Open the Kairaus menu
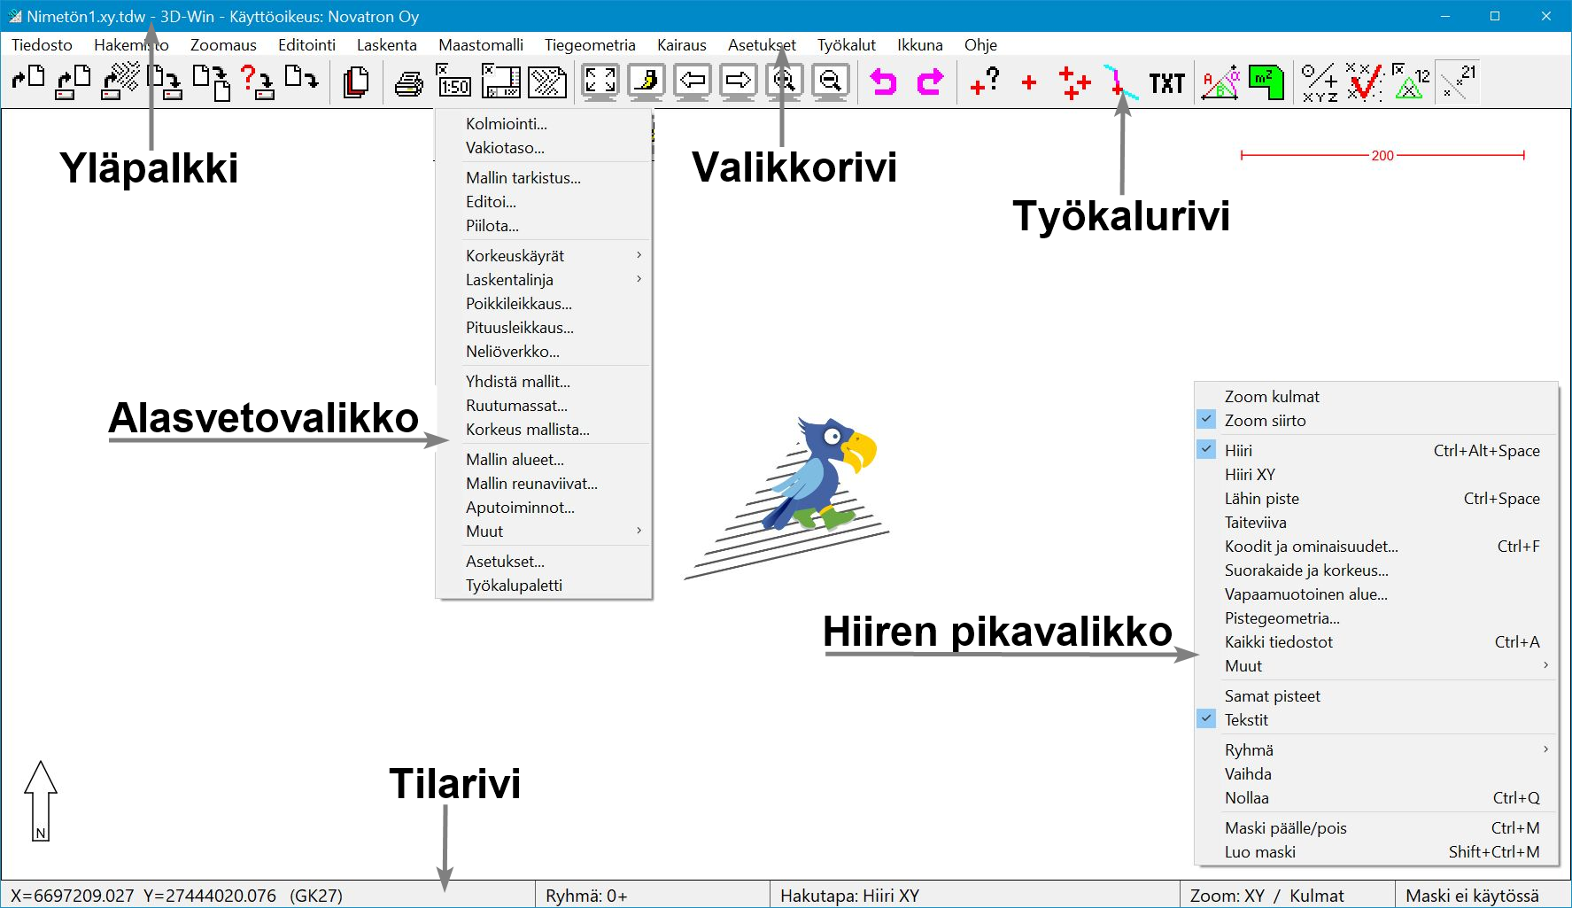This screenshot has height=908, width=1572. click(x=681, y=44)
